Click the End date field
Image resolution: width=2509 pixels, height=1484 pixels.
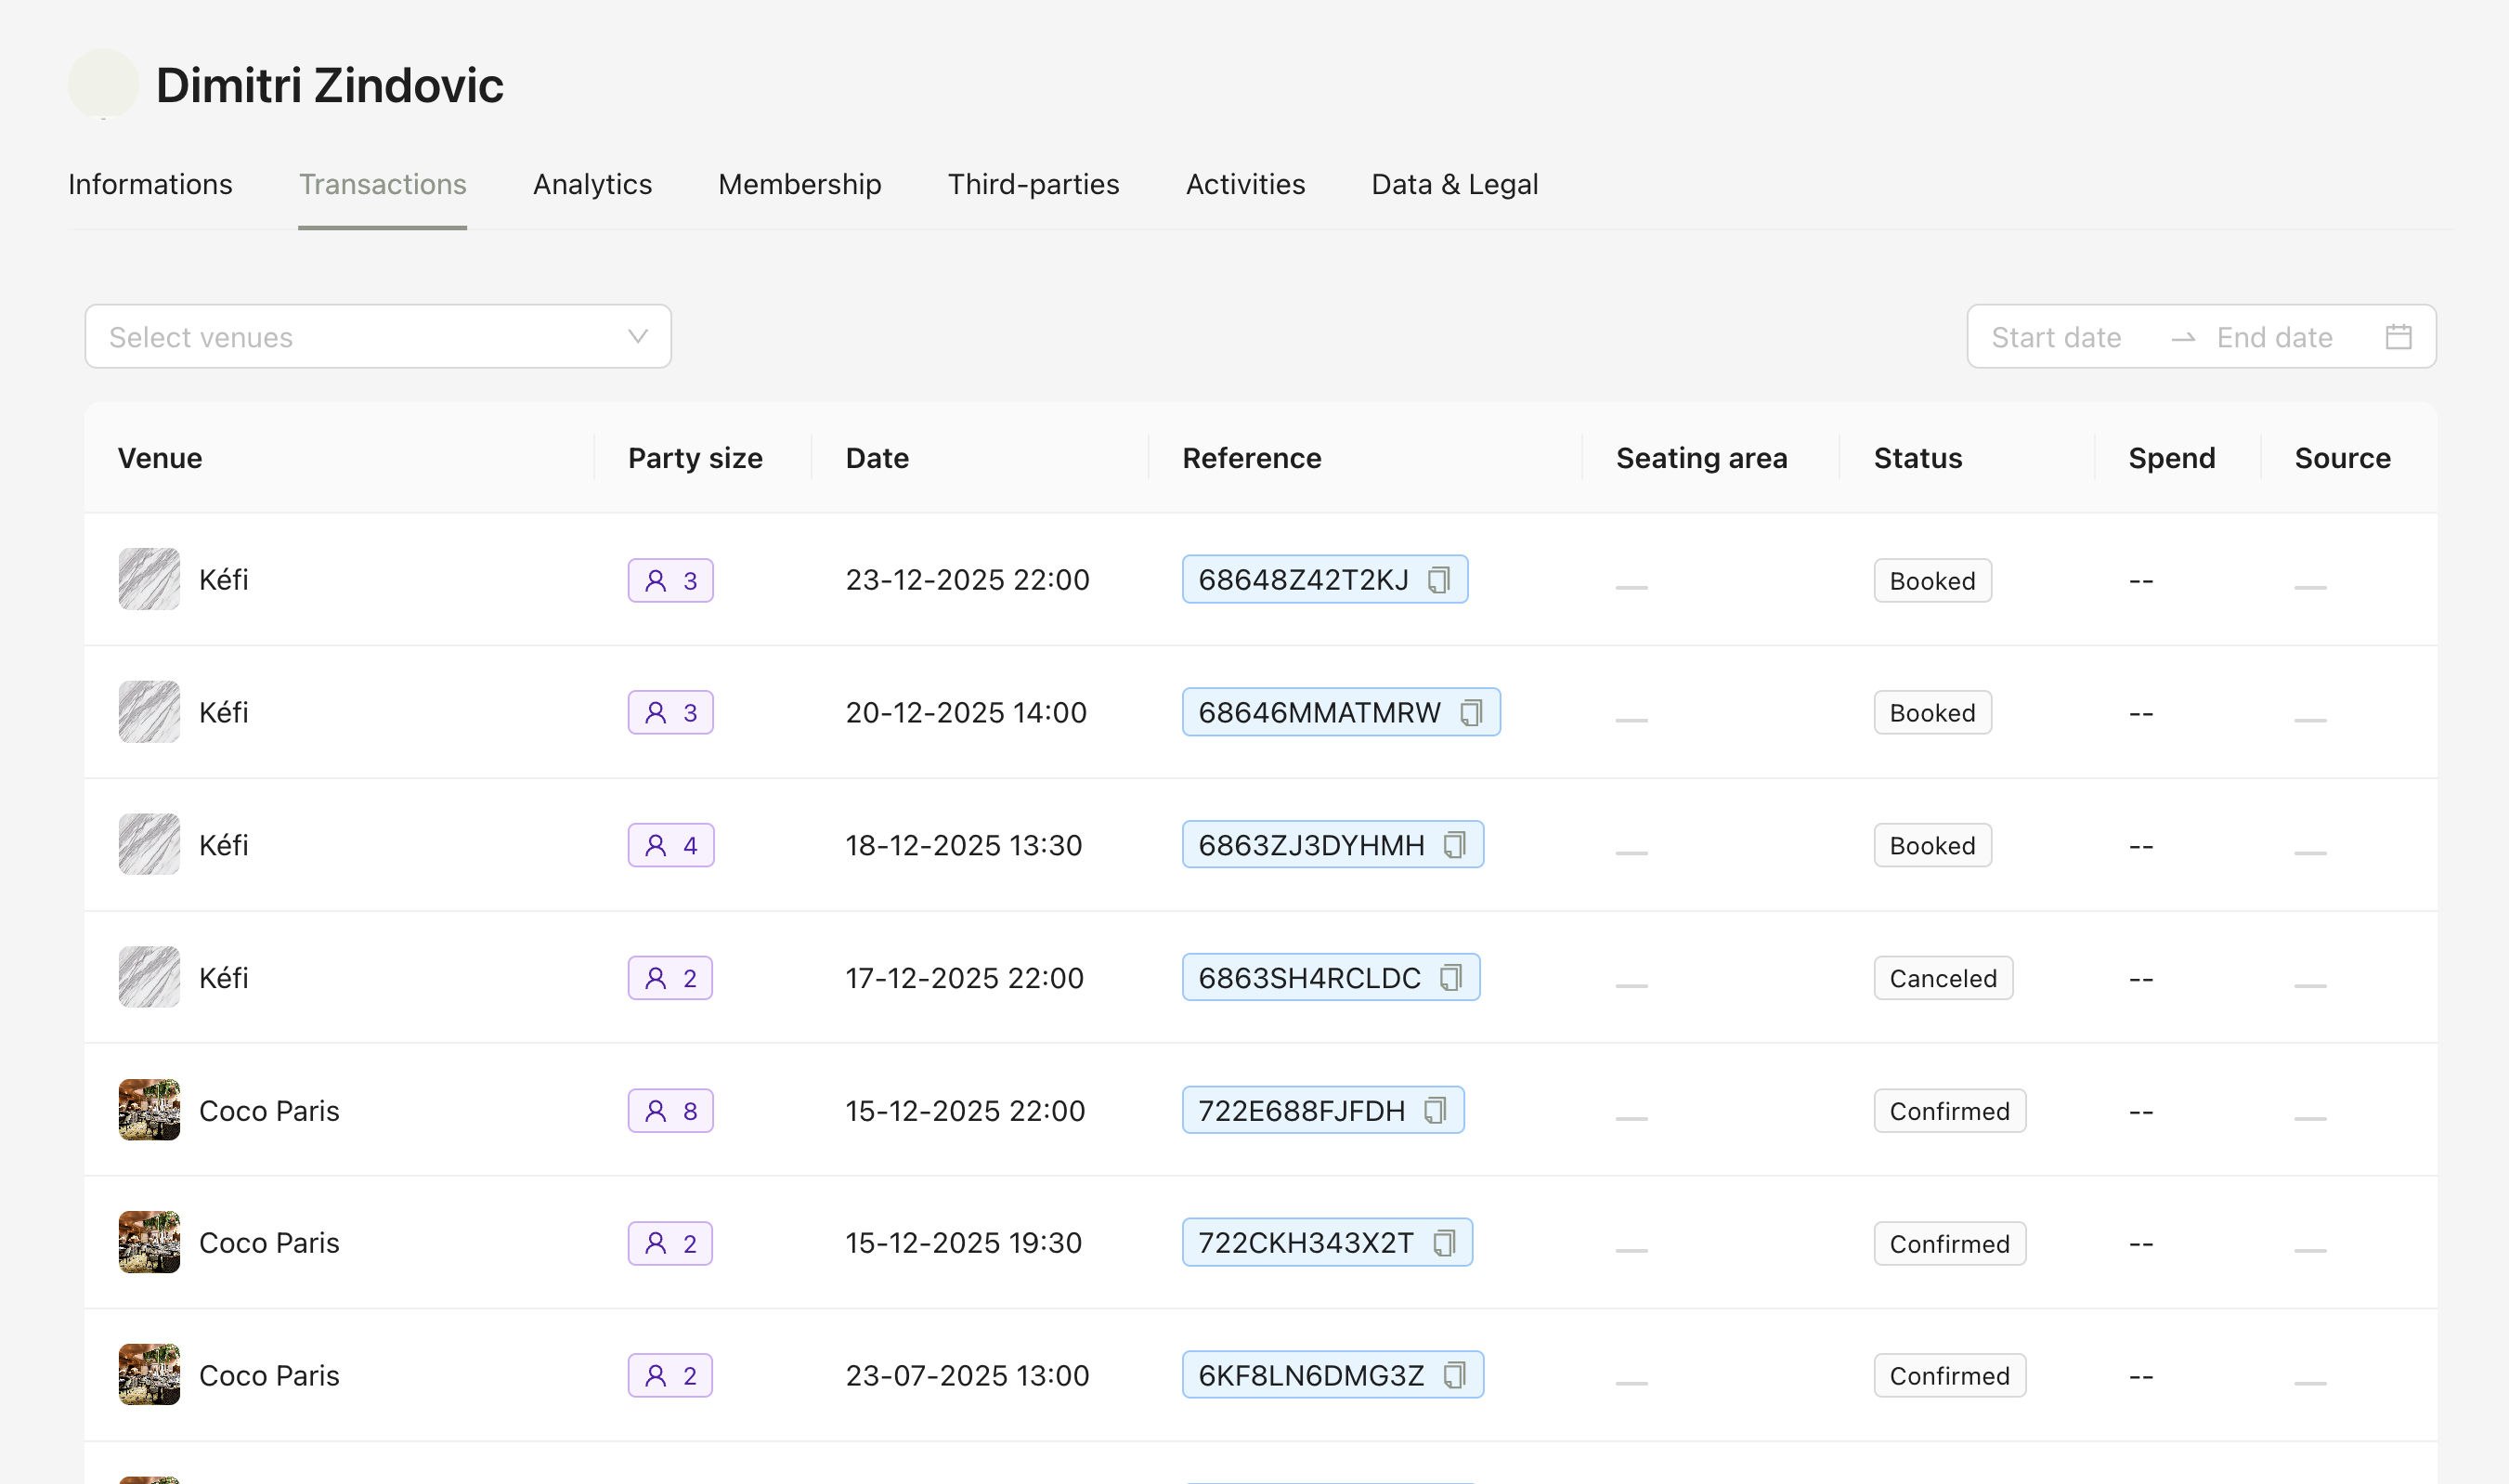pos(2274,338)
